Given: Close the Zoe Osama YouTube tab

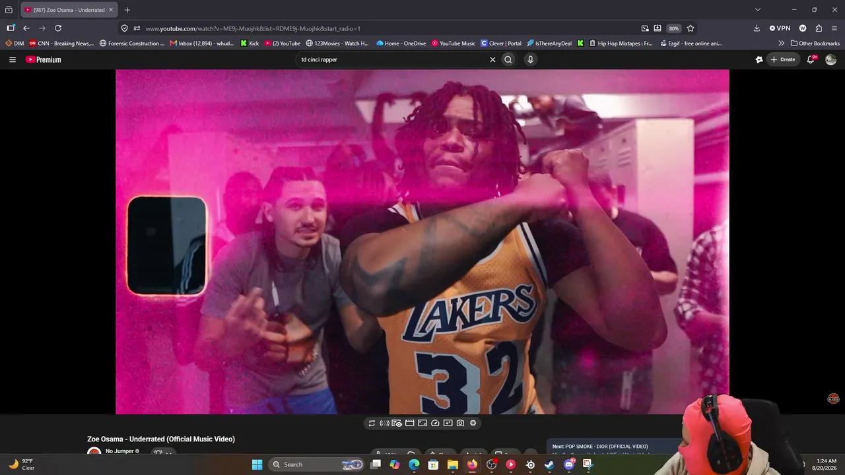Looking at the screenshot, I should coord(111,10).
